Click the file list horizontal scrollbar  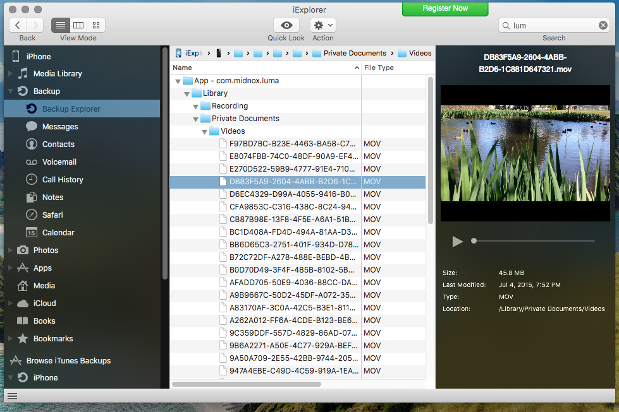247,384
